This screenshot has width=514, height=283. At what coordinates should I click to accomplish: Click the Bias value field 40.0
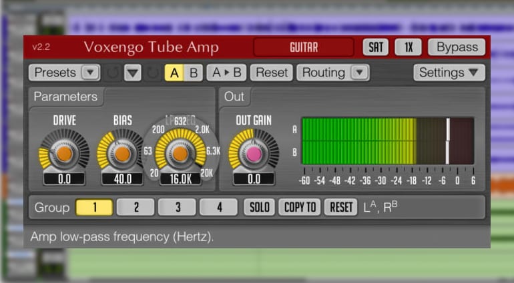point(123,179)
